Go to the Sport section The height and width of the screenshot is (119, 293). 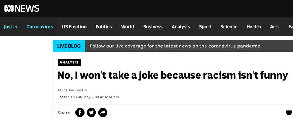pyautogui.click(x=205, y=27)
